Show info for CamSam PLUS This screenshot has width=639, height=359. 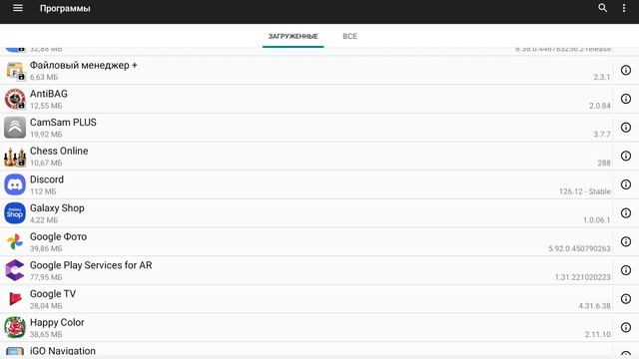coord(626,128)
